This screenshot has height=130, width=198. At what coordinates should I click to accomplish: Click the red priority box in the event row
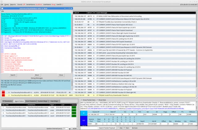coord(3,92)
